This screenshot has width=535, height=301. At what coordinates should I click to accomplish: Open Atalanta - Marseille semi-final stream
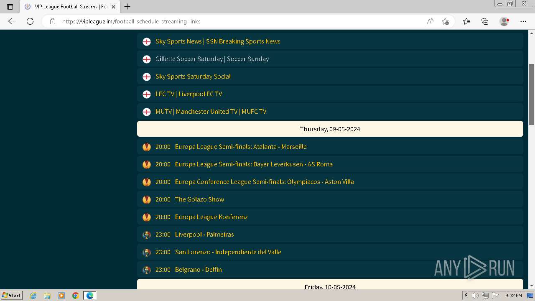coord(241,147)
